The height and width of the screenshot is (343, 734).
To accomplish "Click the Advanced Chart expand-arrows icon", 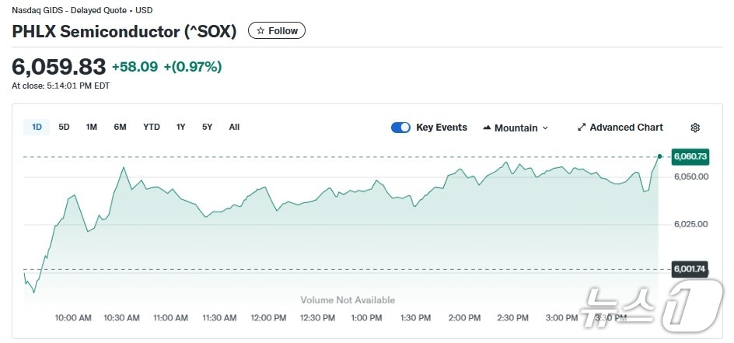I will 582,128.
